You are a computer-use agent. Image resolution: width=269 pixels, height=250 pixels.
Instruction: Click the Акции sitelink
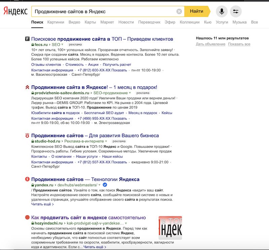(93, 65)
